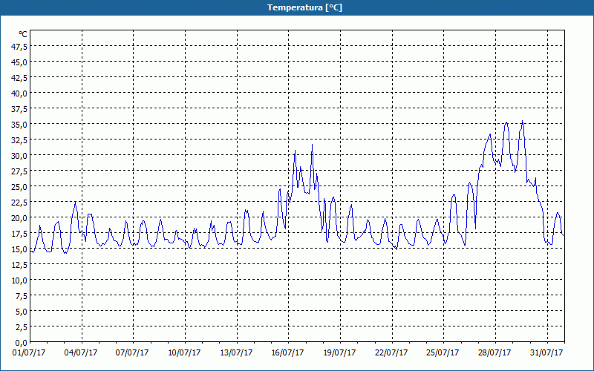Image resolution: width=594 pixels, height=371 pixels.
Task: Select the 22/07/17 date label
Action: 392,353
